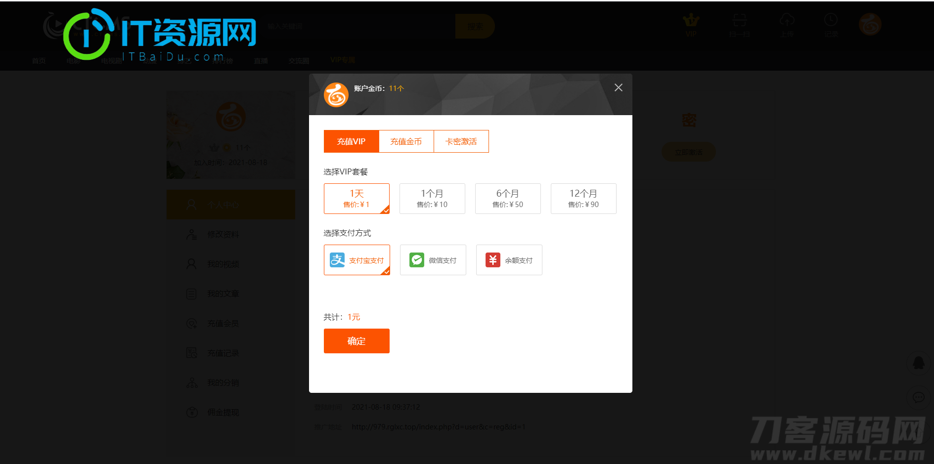Choose 余额支付 payment option
Screen dimensions: 934x464
coord(509,260)
